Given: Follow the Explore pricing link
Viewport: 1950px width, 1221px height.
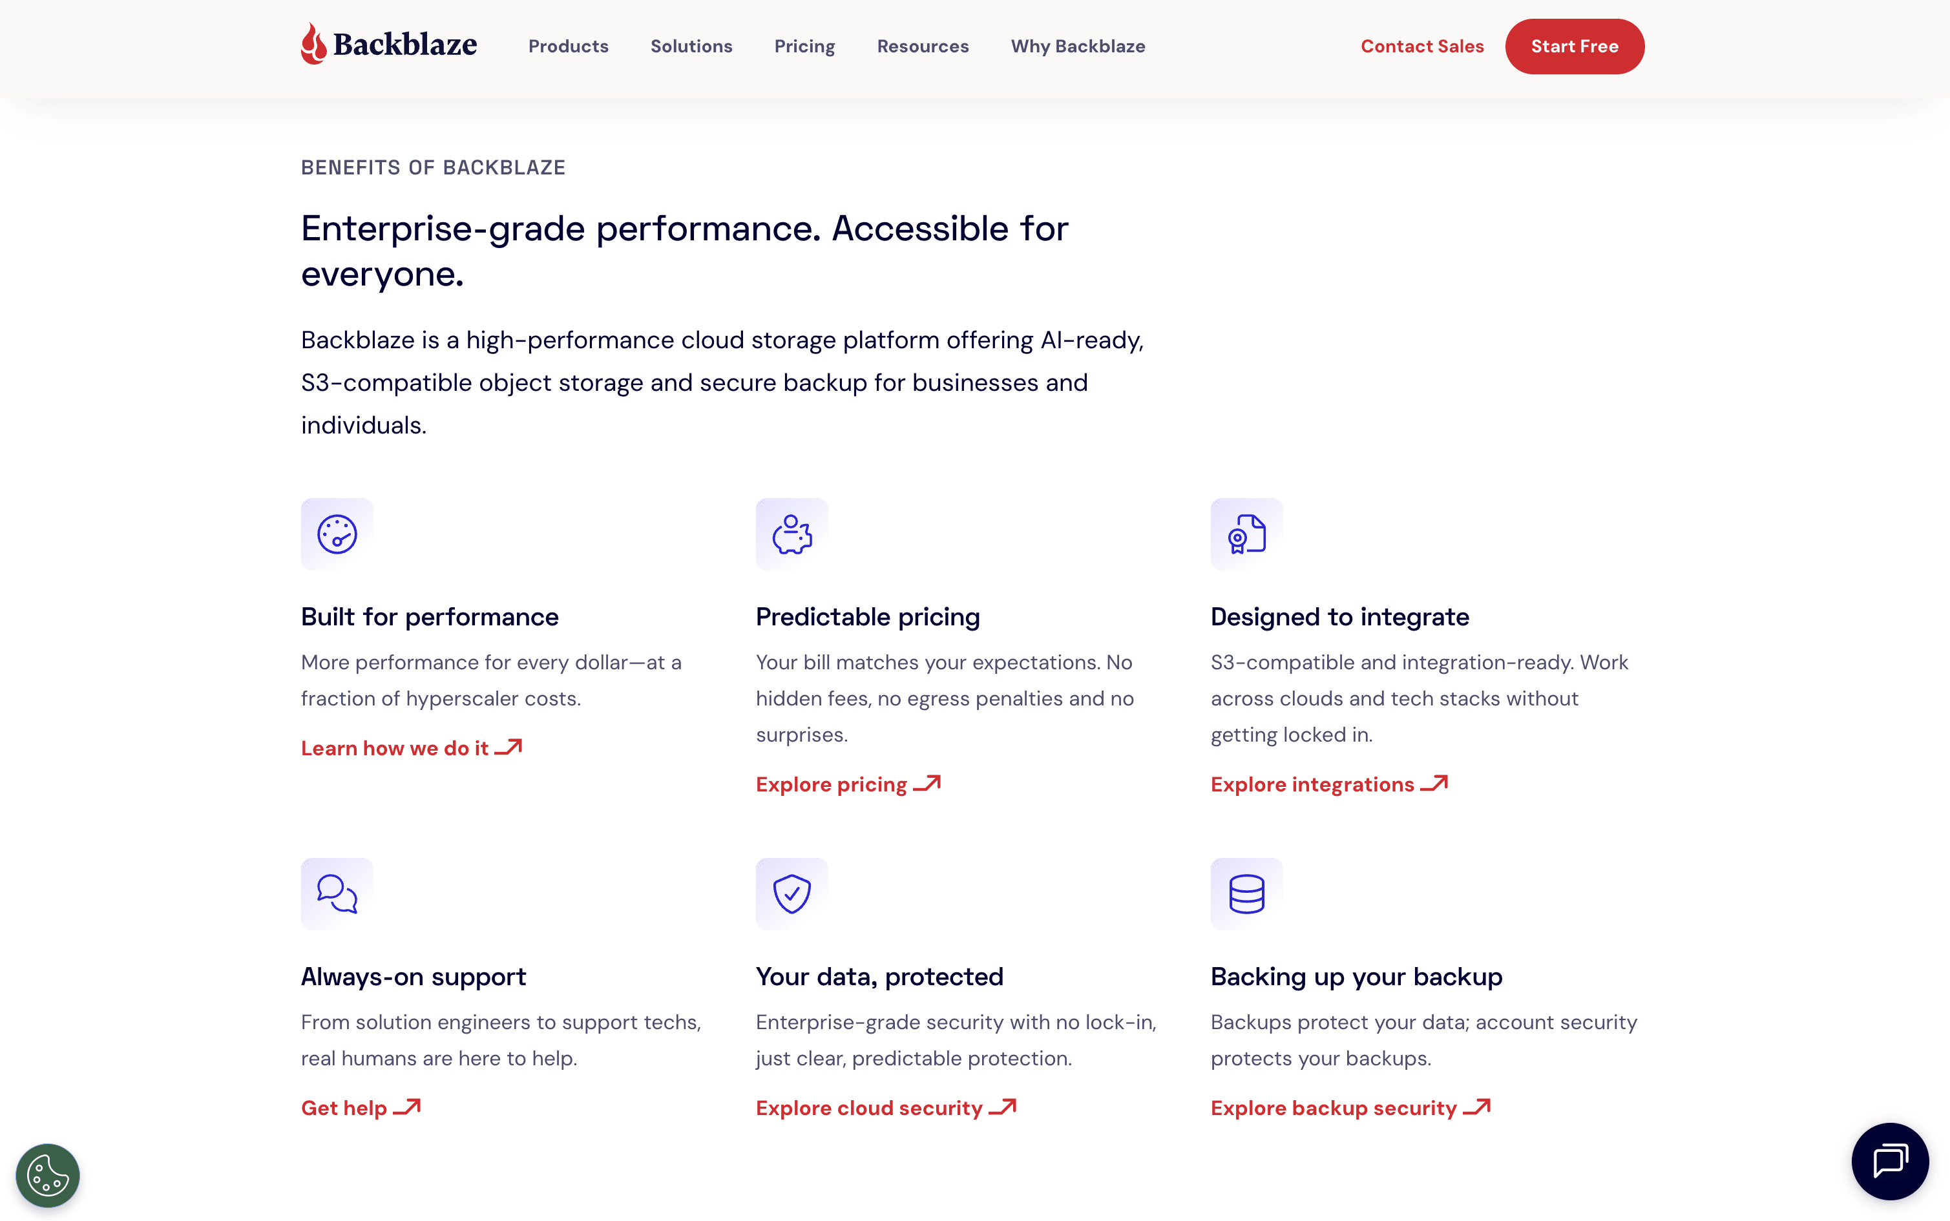Looking at the screenshot, I should 848,784.
